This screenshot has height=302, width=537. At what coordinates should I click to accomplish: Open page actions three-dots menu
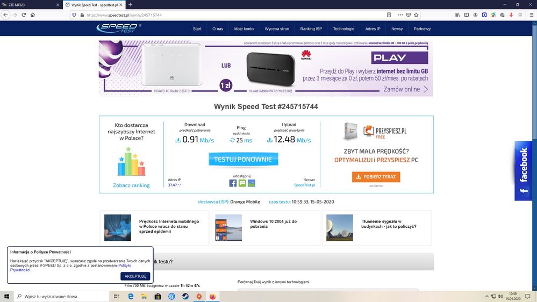400,15
